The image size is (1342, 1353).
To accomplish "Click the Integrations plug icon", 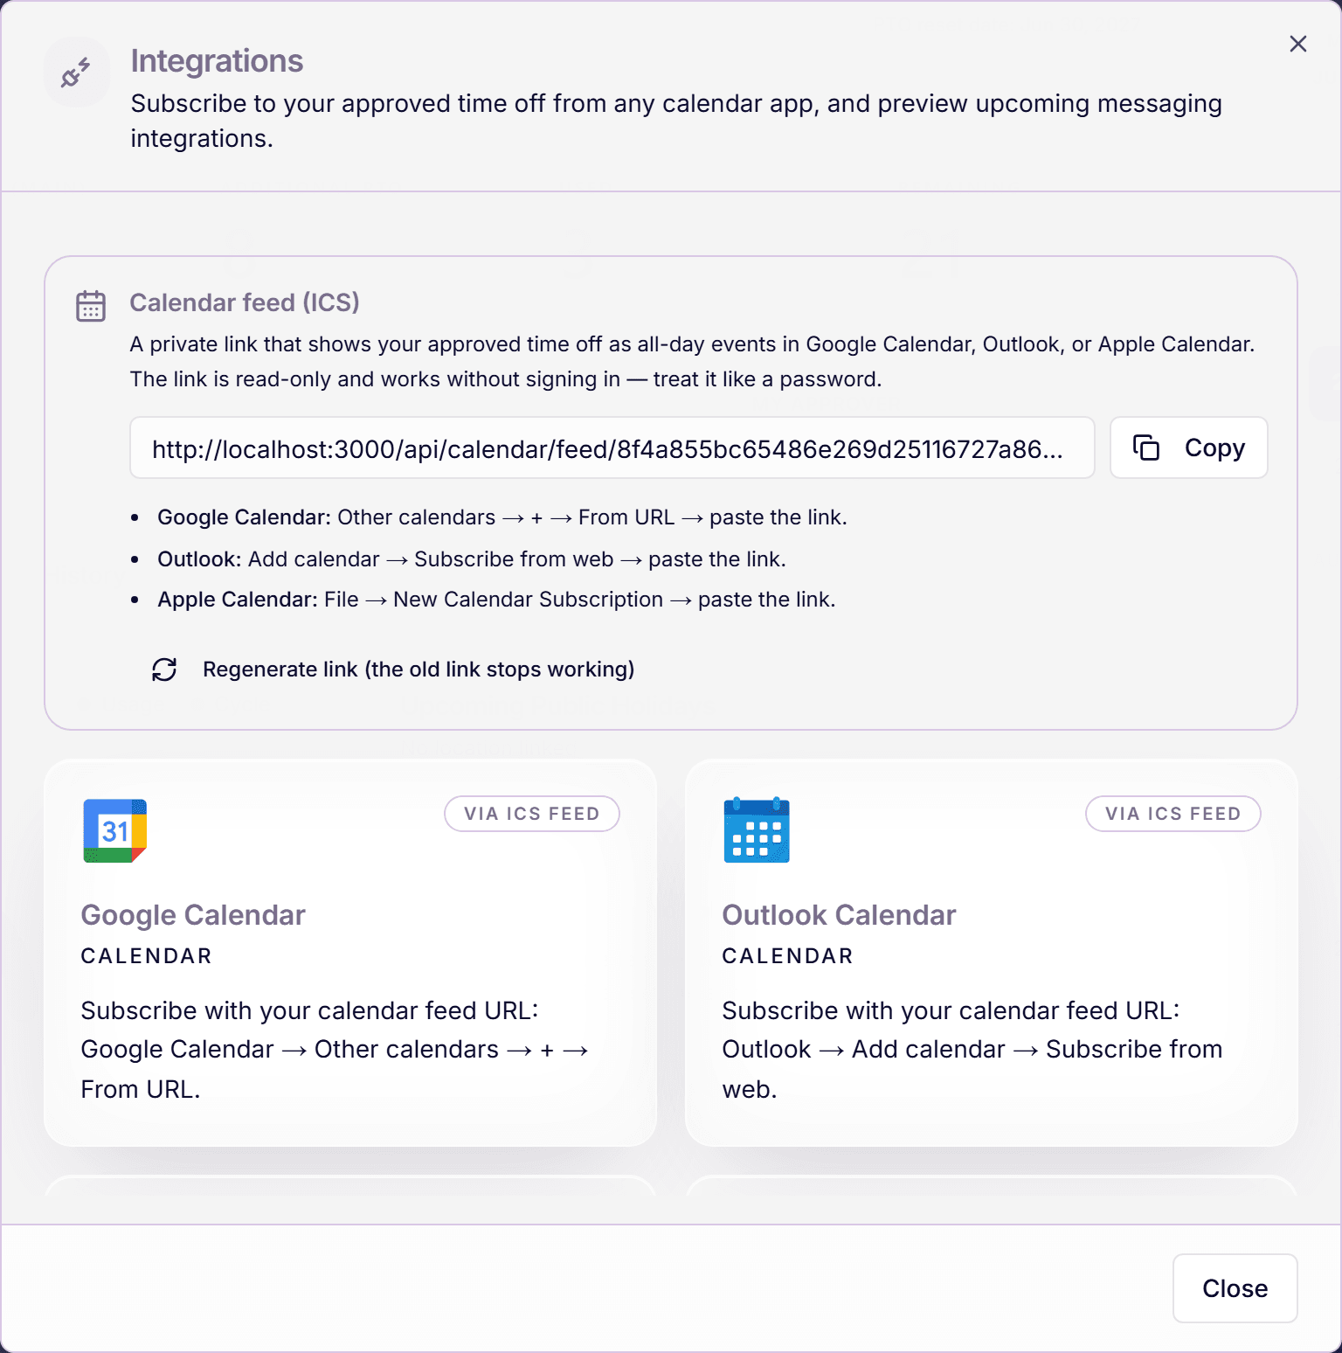I will (76, 73).
